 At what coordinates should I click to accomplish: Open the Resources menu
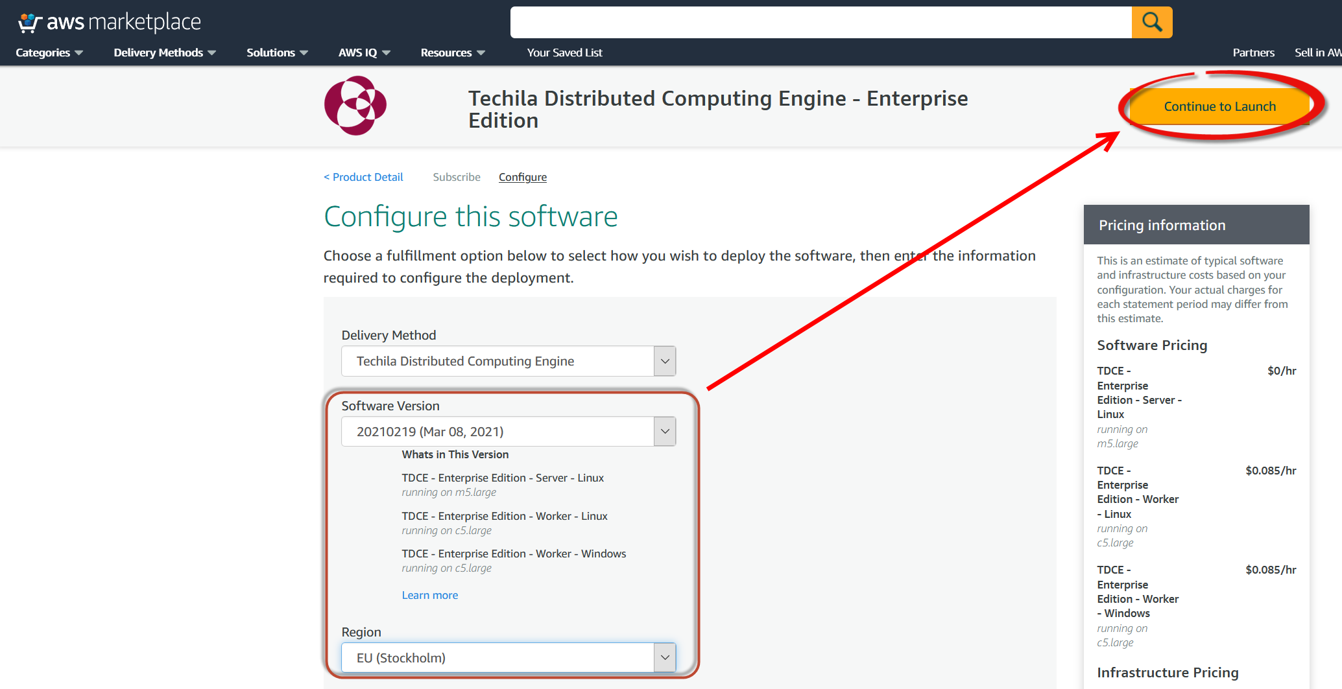point(452,53)
